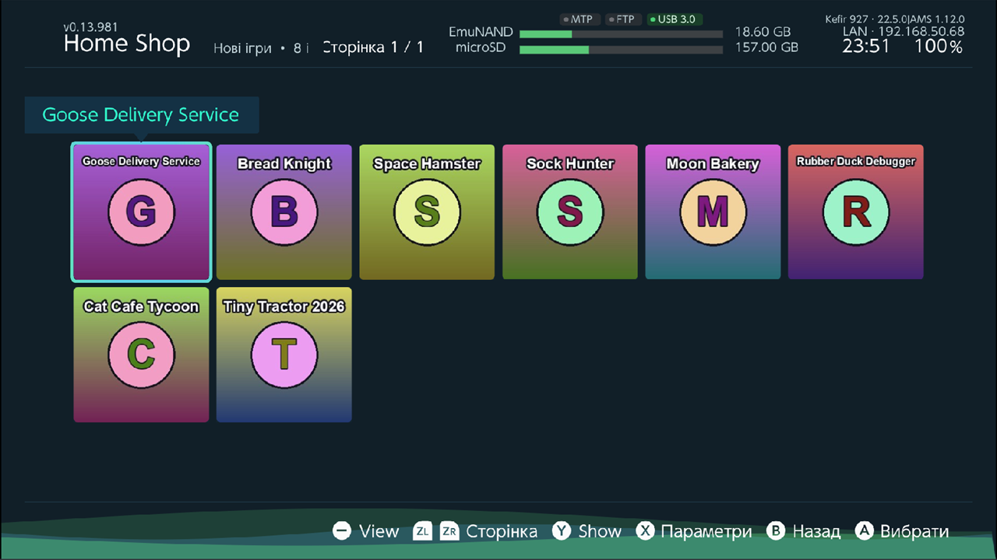Click the Нові ігри section label
Viewport: 997px width, 560px height.
(243, 49)
